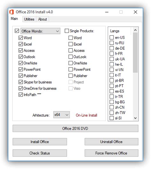
Task: Switch to the Utilities tab
Action: point(29,19)
